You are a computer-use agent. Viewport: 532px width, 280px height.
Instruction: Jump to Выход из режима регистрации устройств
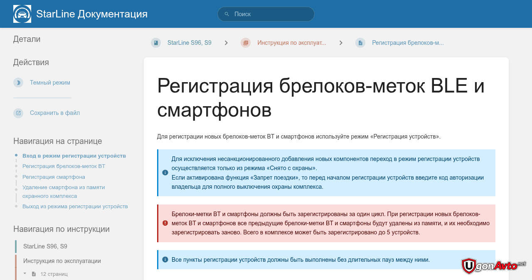click(x=75, y=206)
